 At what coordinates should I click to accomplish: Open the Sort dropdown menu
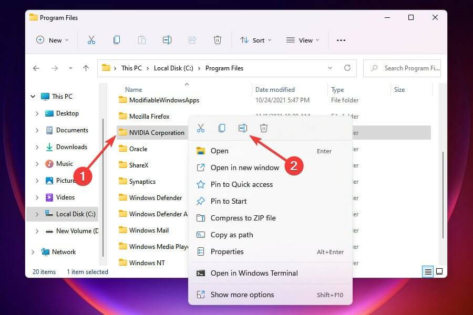coord(255,40)
